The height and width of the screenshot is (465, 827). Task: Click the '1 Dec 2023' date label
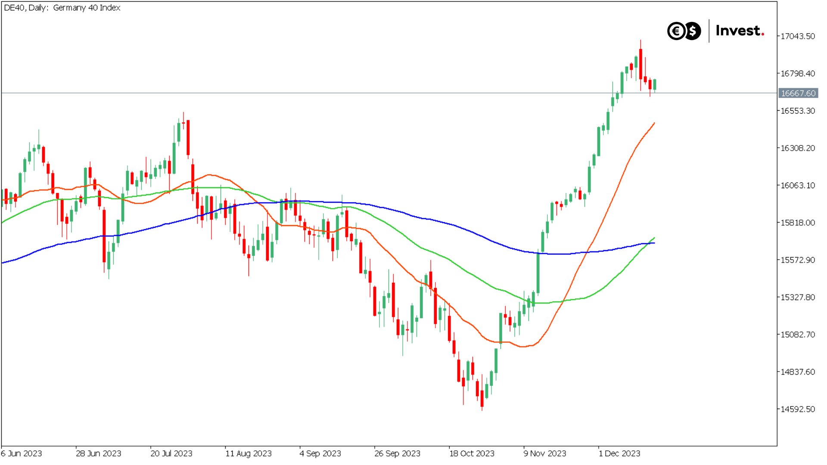620,453
